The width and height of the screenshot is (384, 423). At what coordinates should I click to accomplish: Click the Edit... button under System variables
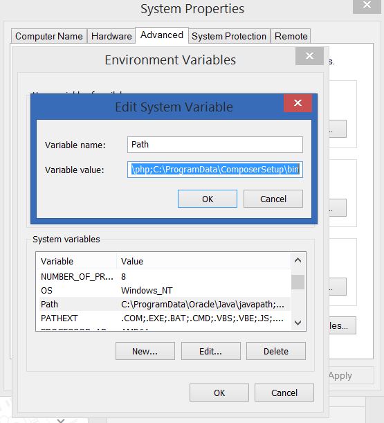(x=210, y=351)
